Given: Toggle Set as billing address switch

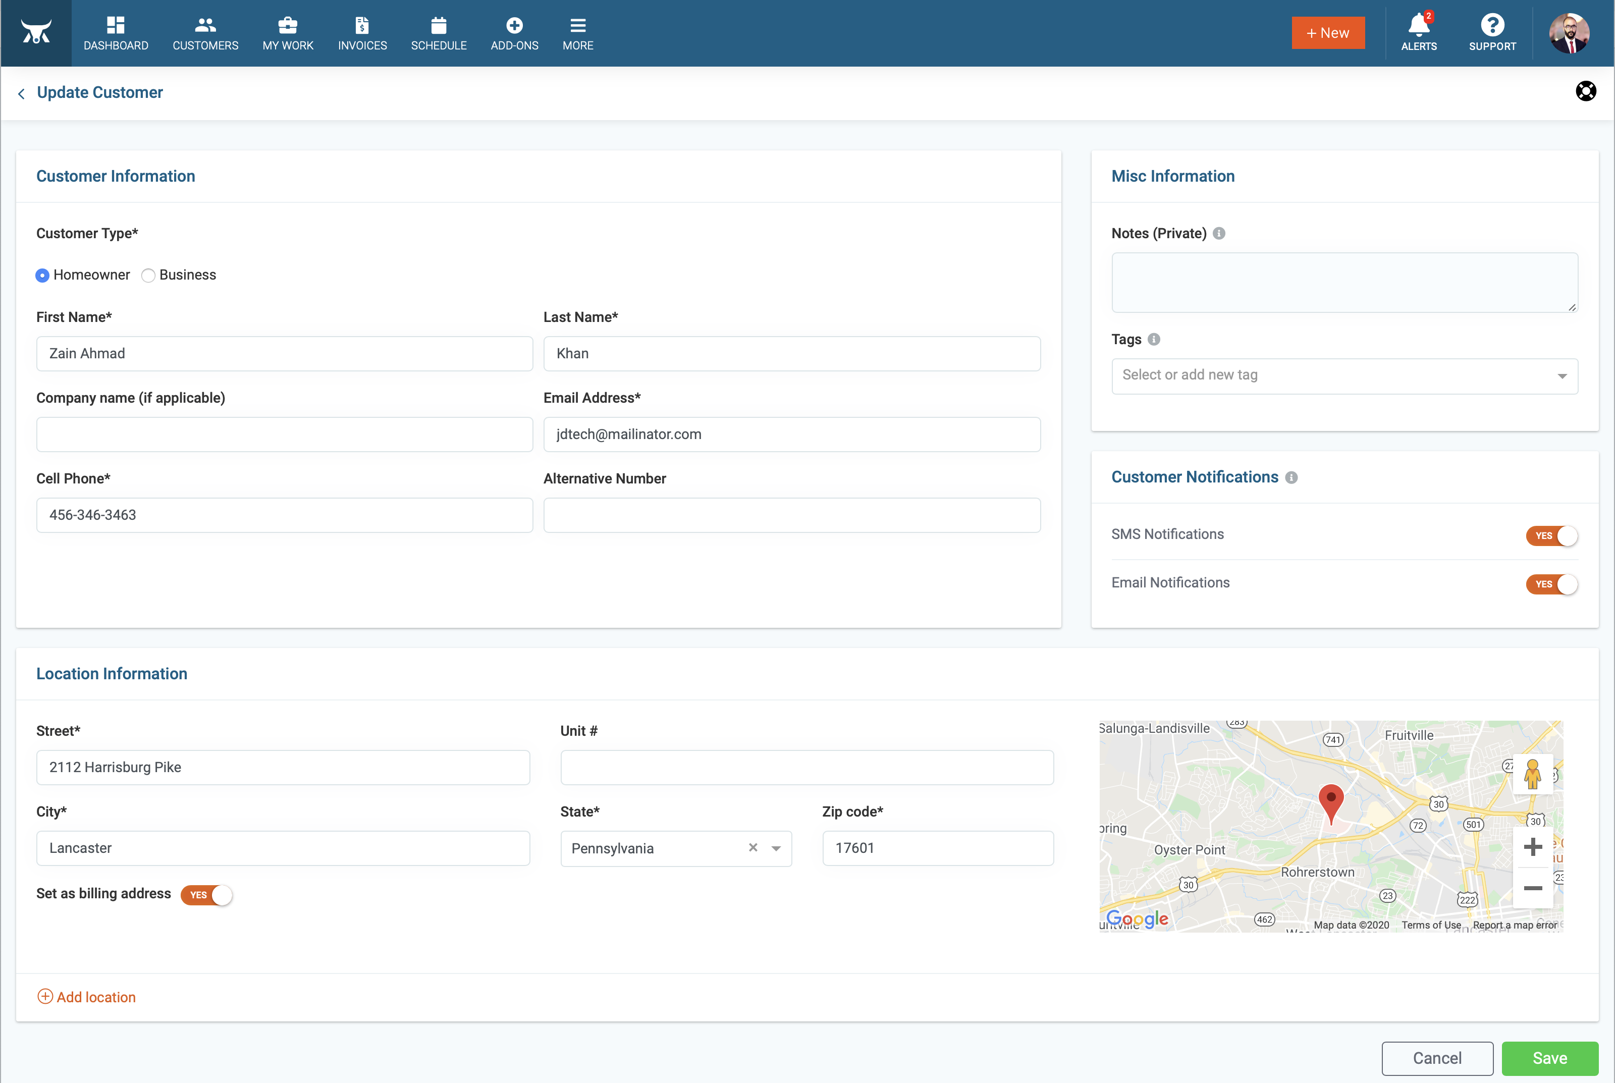Looking at the screenshot, I should click(x=206, y=894).
